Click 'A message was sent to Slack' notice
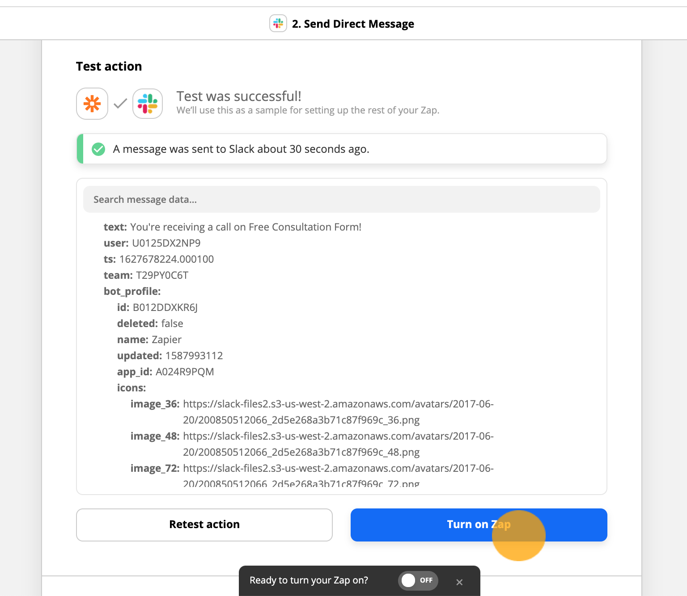687x596 pixels. 342,149
